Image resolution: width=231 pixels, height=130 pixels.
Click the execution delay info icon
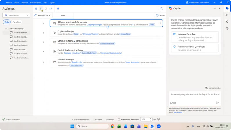[159, 120]
